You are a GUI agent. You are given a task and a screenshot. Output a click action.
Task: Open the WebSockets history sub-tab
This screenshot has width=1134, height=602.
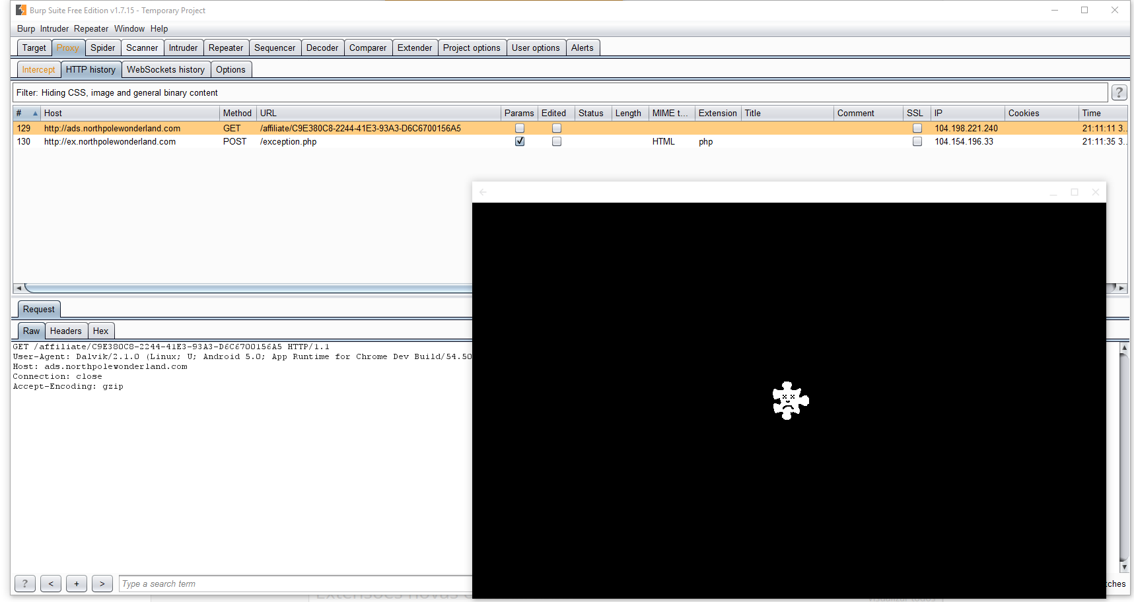click(x=166, y=69)
